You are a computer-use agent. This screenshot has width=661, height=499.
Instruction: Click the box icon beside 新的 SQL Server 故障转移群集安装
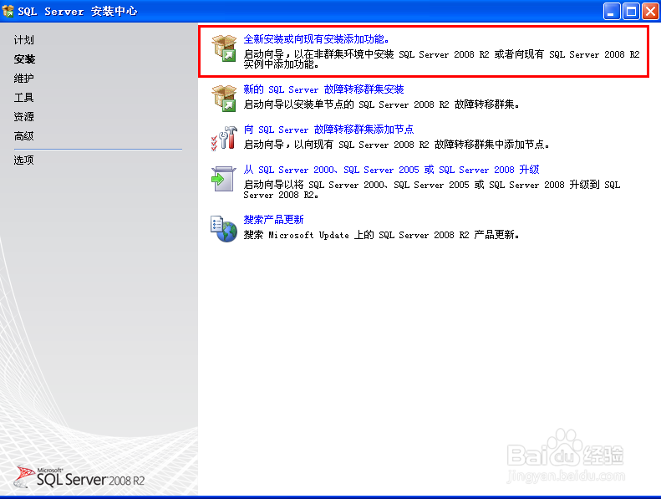[224, 99]
